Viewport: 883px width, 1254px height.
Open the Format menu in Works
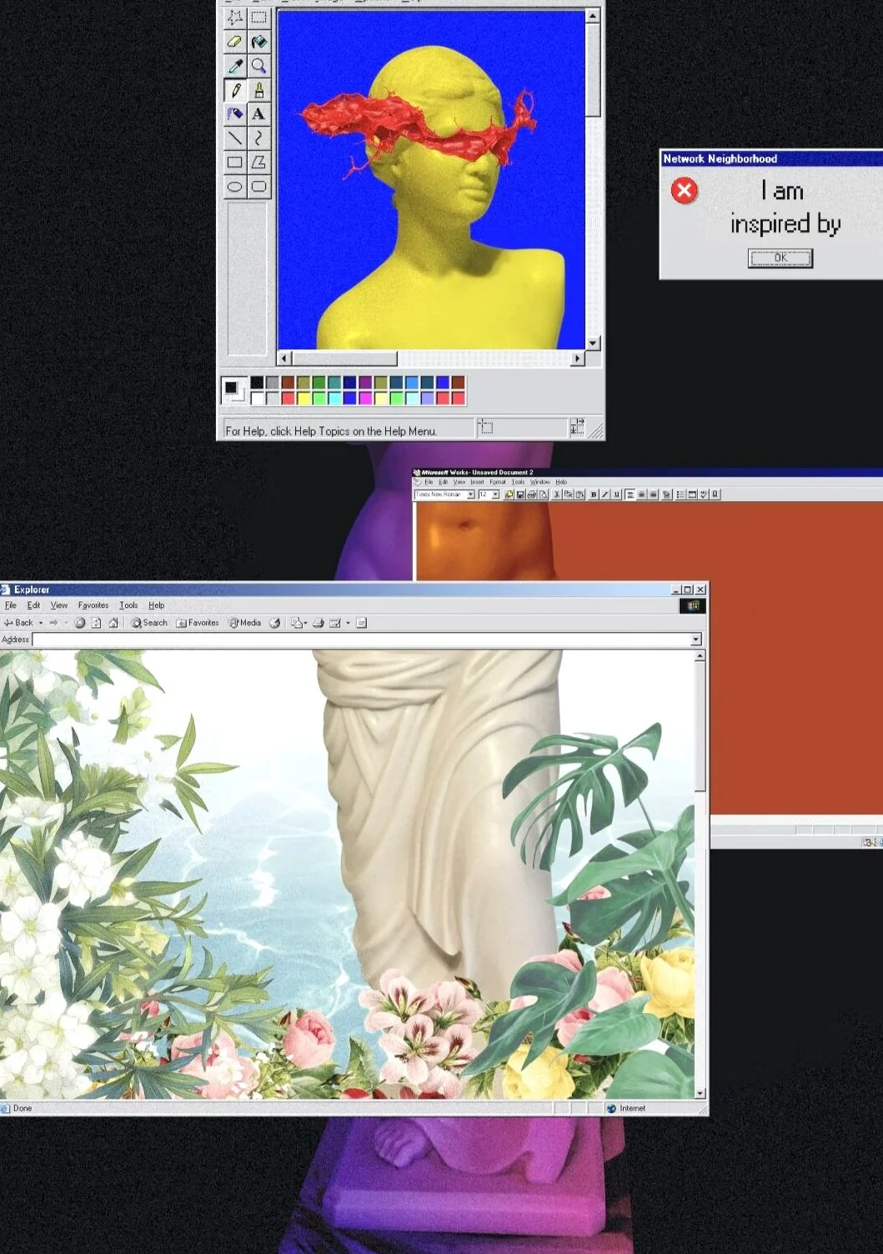(498, 482)
